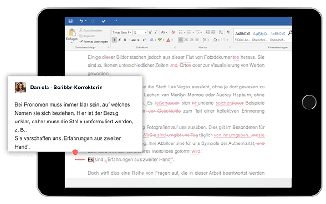Click the increase font size icon

coord(150,33)
